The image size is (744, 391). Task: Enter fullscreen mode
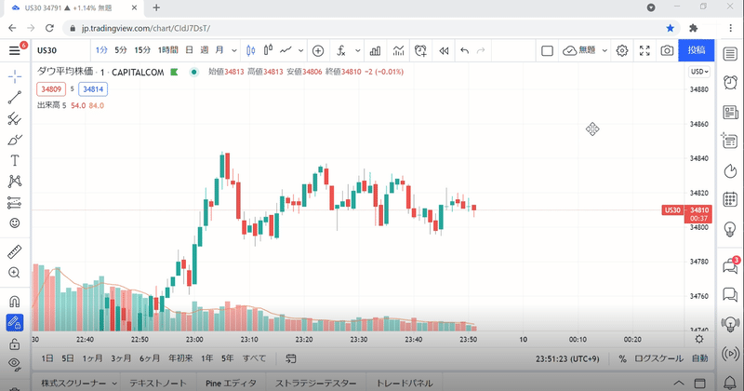tap(644, 50)
